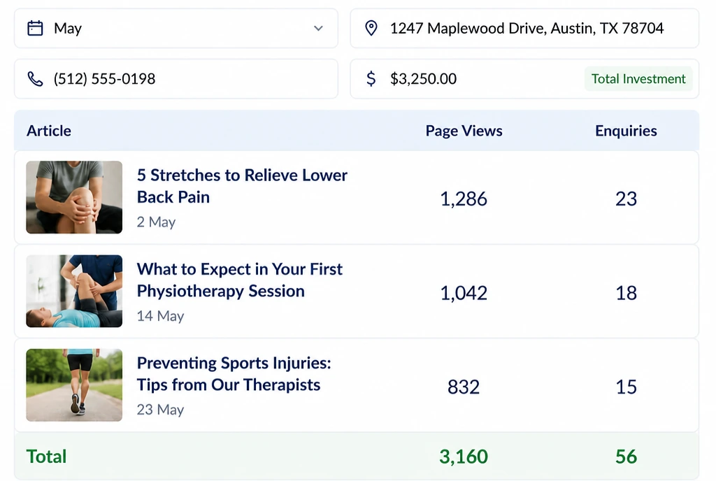Open the May month selector field
This screenshot has height=481, width=716.
point(176,28)
